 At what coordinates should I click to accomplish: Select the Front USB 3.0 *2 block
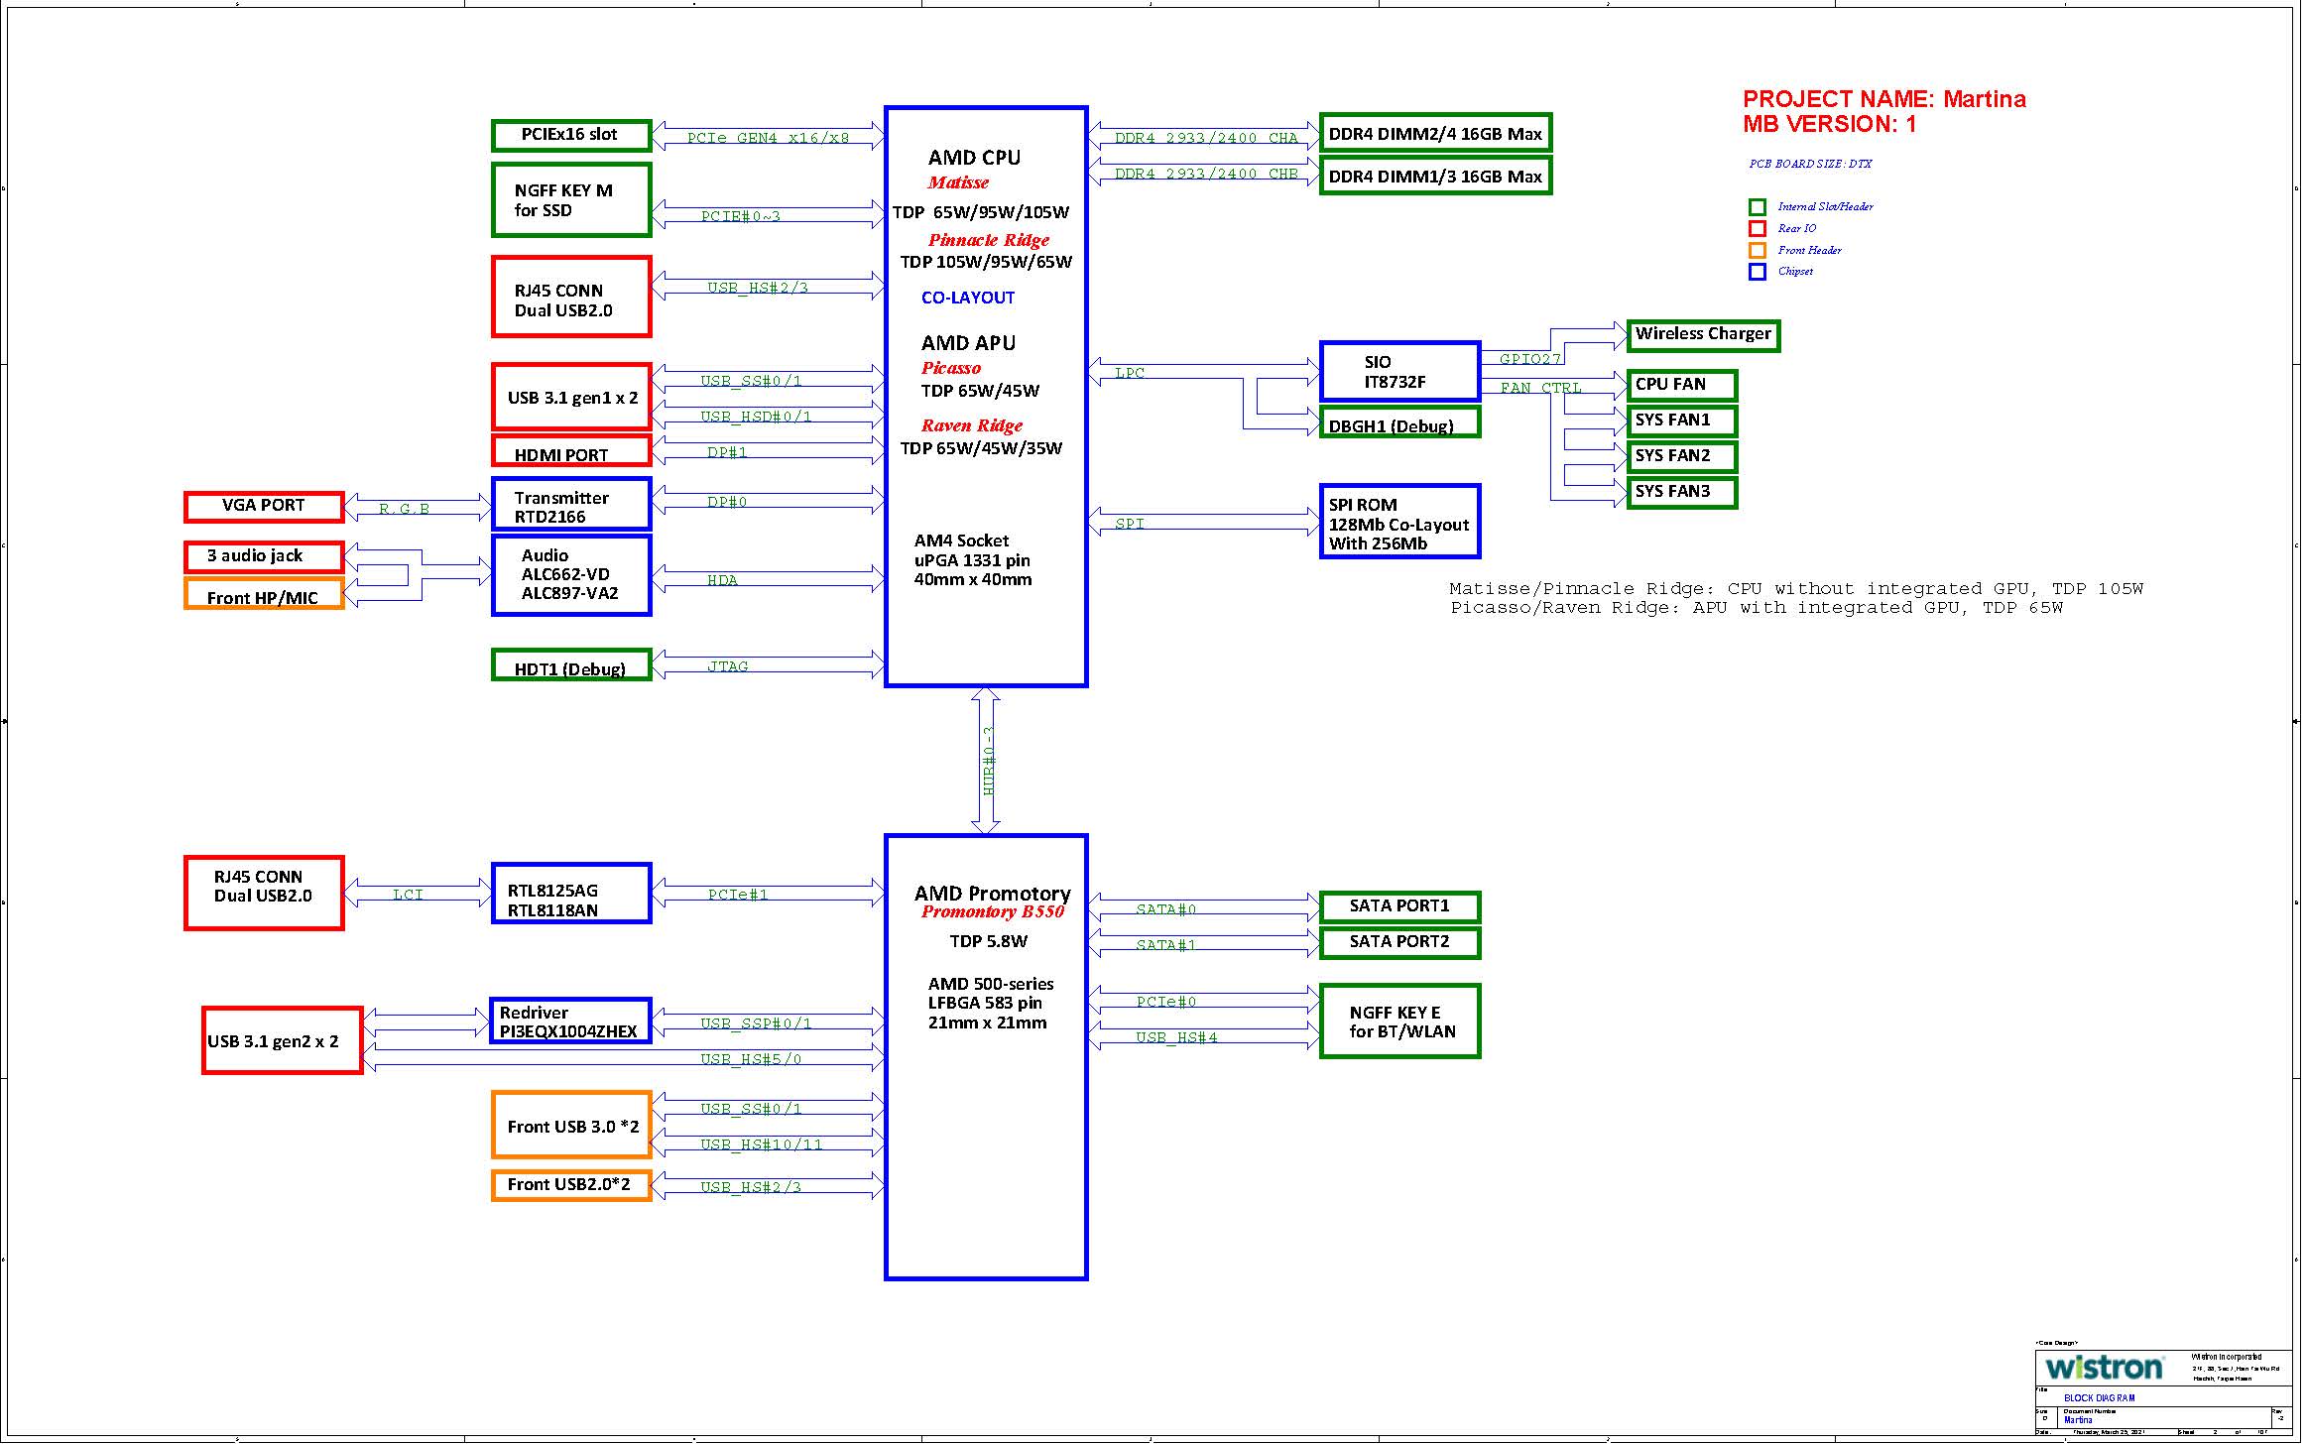(x=571, y=1126)
